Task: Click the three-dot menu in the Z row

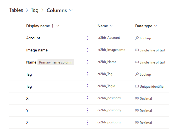Action: (87, 123)
